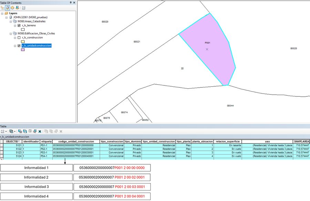
Task: Click the Delete Selected black X icon
Action: pyautogui.click(x=40, y=131)
